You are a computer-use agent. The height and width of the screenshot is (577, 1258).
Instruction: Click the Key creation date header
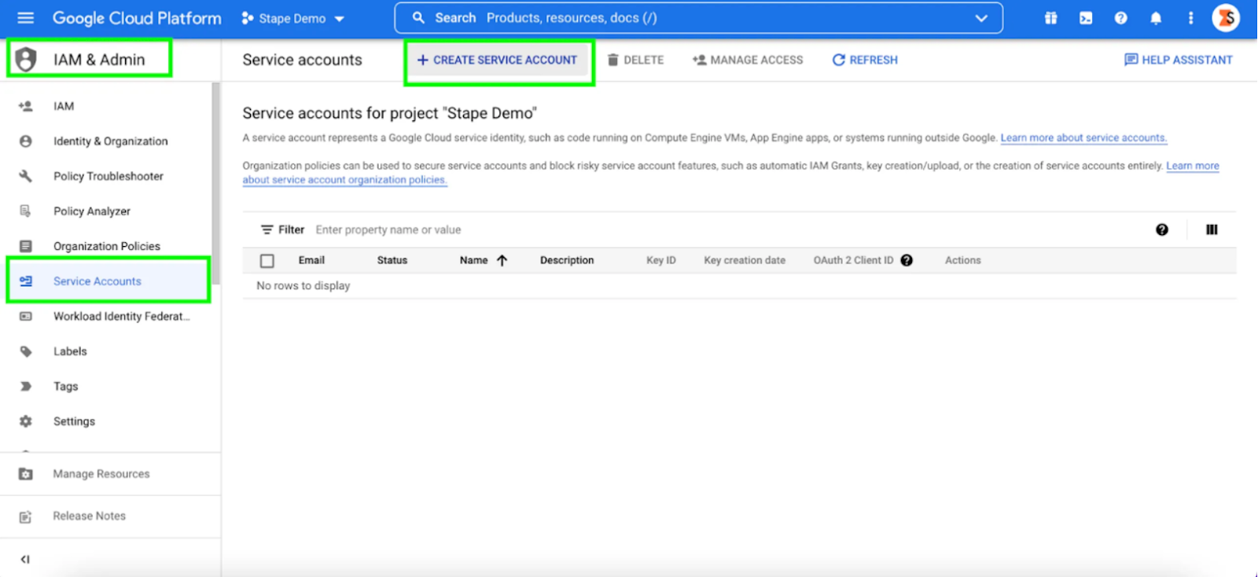tap(745, 260)
